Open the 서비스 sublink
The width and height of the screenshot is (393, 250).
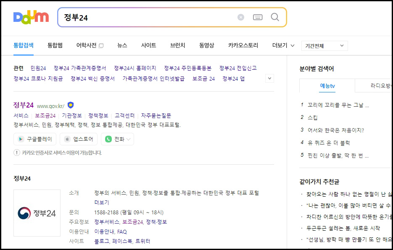click(21, 116)
